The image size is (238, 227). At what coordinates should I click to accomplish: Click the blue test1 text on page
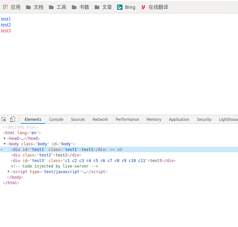click(x=6, y=19)
